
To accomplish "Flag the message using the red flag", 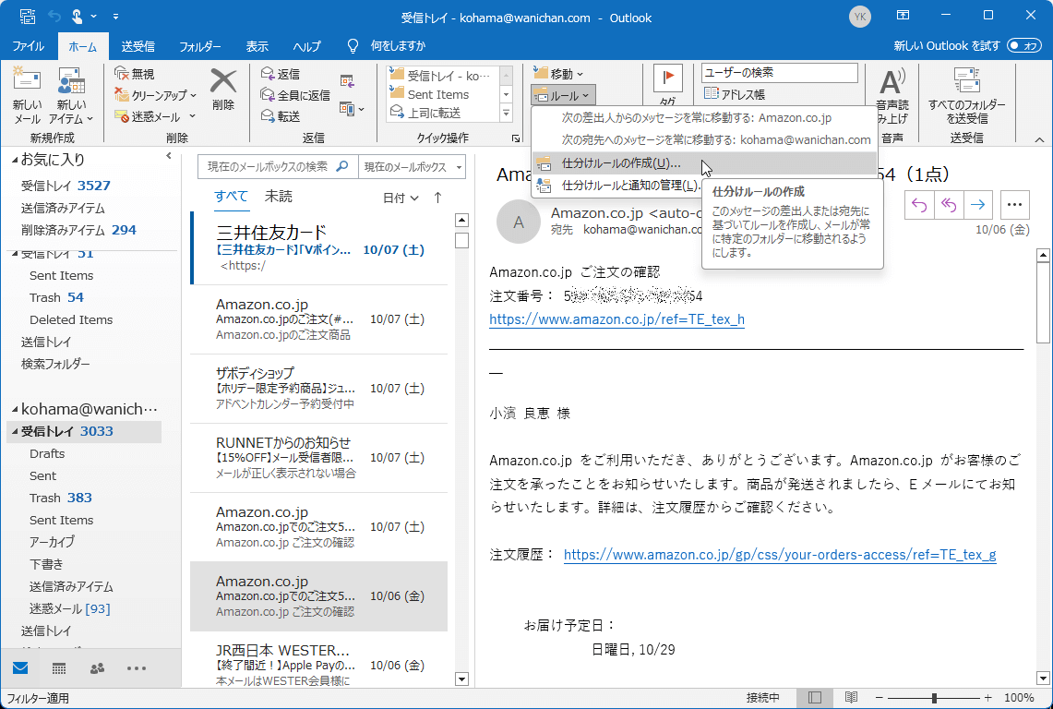I will tap(666, 80).
